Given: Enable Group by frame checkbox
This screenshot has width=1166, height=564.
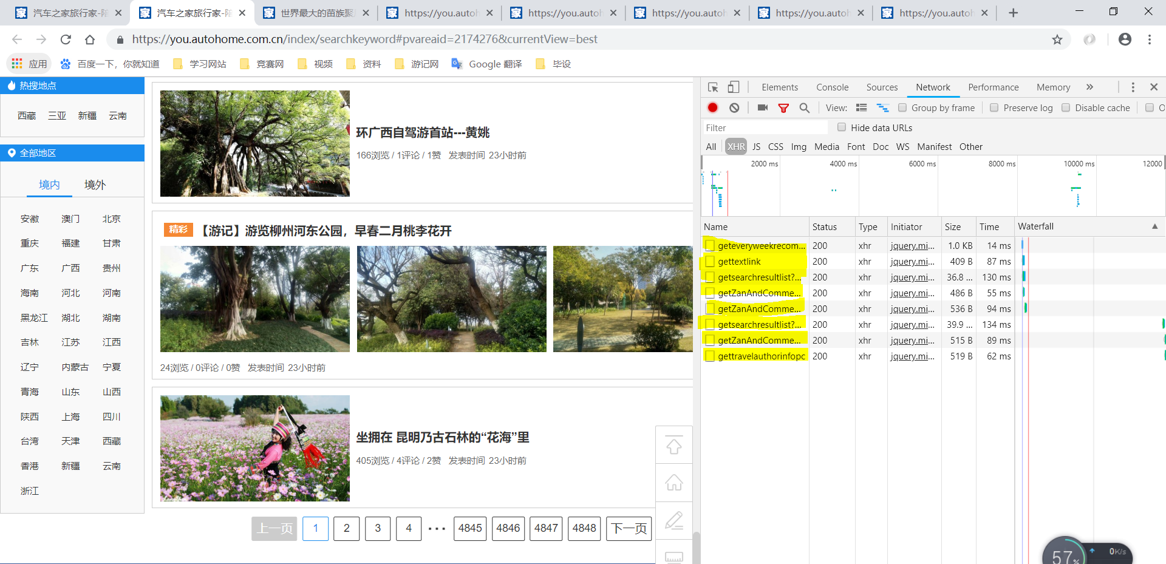Looking at the screenshot, I should [x=902, y=107].
